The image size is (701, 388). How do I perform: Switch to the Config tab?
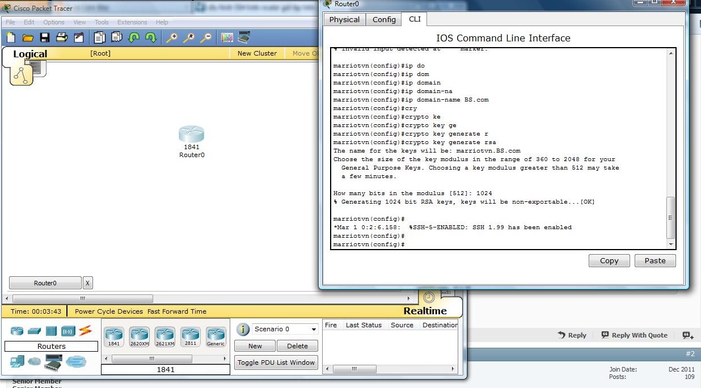tap(384, 19)
